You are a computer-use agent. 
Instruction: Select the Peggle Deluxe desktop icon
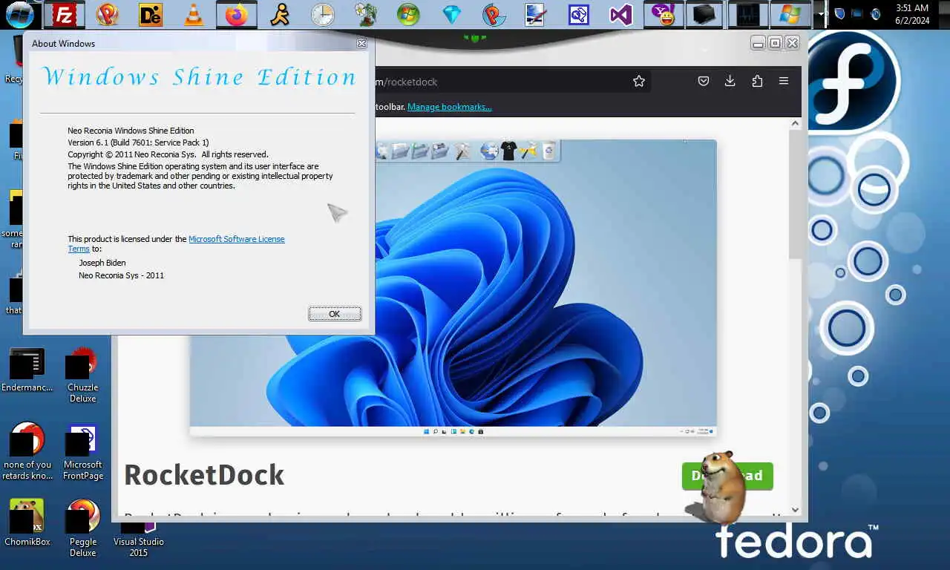(82, 528)
